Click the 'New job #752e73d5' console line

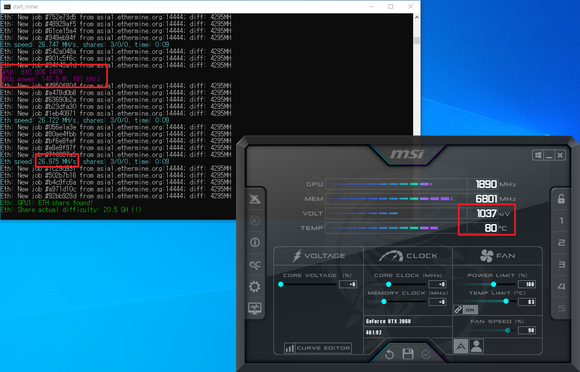tap(116, 17)
